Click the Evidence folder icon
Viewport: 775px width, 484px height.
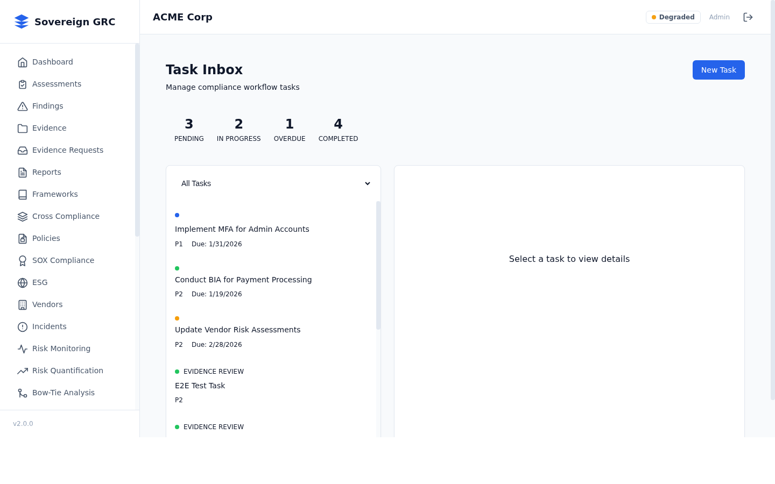click(x=23, y=128)
